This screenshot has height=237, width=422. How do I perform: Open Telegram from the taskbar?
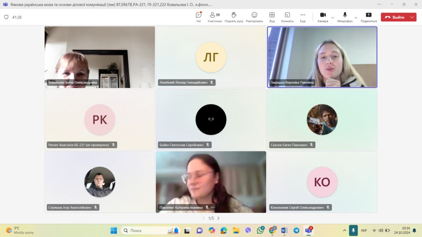[x=296, y=230]
